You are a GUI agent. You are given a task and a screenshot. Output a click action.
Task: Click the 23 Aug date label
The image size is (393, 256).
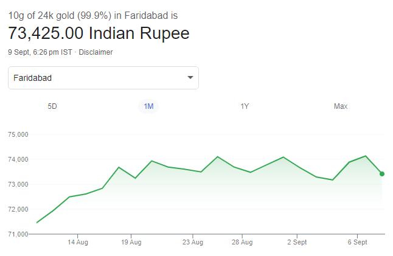pyautogui.click(x=192, y=243)
